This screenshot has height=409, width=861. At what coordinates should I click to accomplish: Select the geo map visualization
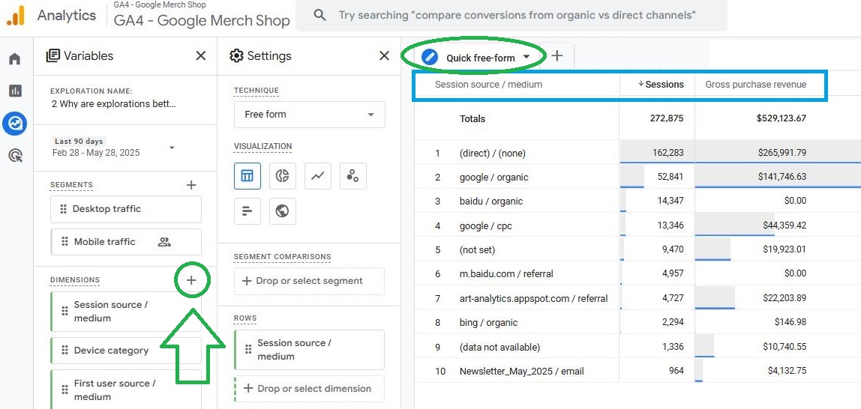click(x=282, y=211)
